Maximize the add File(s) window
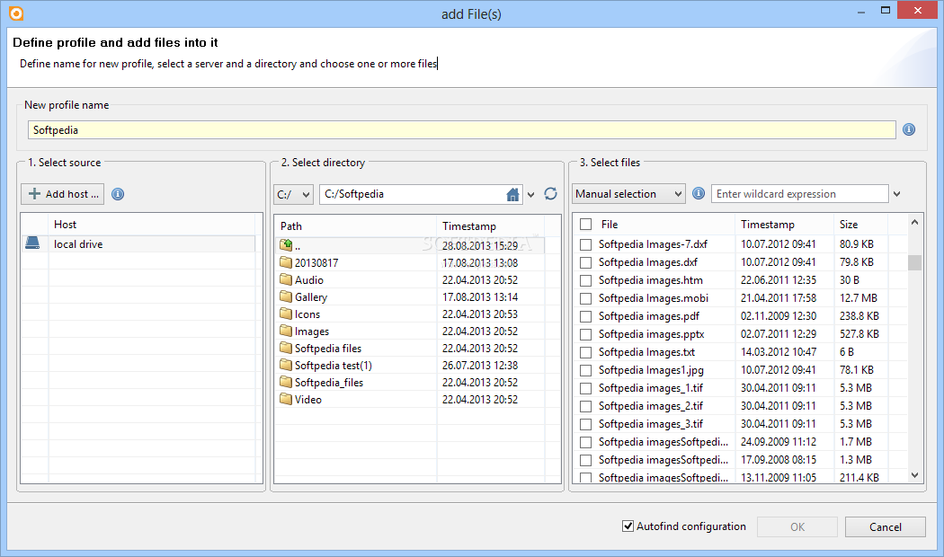 point(885,11)
